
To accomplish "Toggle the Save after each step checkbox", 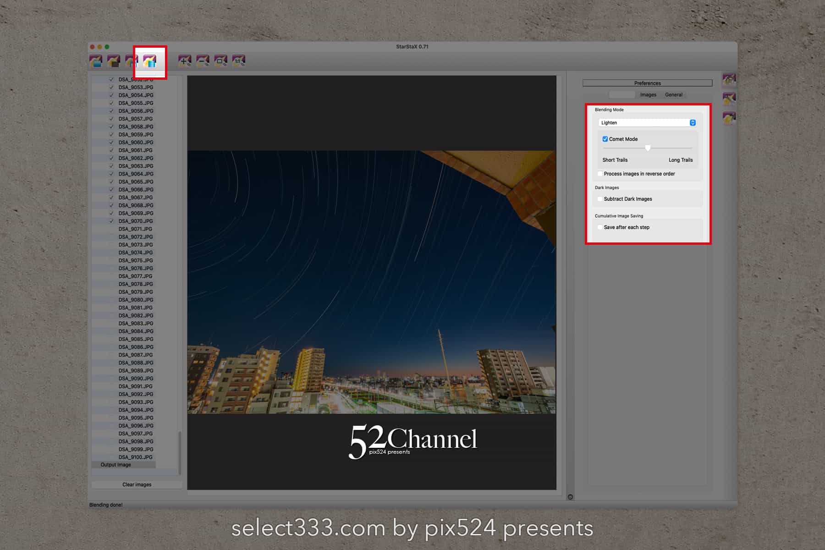I will pyautogui.click(x=600, y=227).
